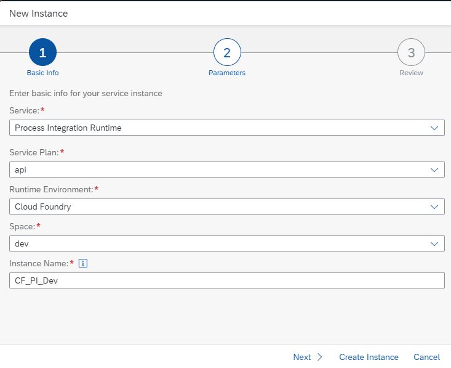Viewport: 451px width, 368px height.
Task: Click Create Instance
Action: (x=369, y=357)
